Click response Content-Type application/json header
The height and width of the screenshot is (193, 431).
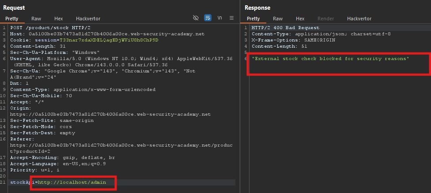(321, 34)
